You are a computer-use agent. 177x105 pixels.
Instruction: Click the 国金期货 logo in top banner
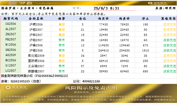pyautogui.click(x=157, y=3)
